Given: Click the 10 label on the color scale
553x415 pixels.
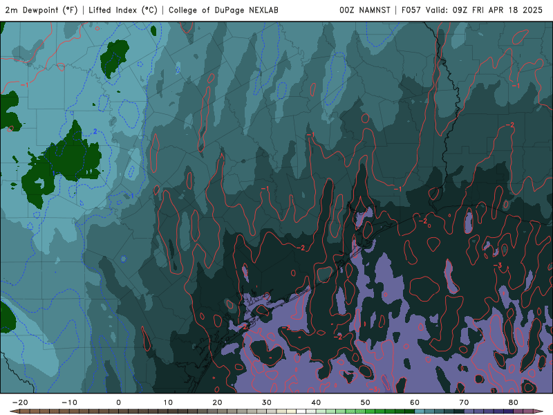Looking at the screenshot, I should pyautogui.click(x=168, y=403).
